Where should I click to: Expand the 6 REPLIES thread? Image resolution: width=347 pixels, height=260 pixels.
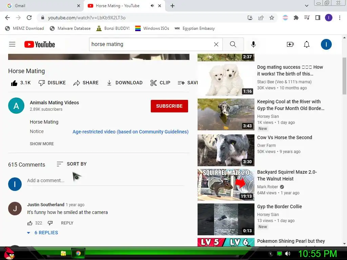(42, 233)
